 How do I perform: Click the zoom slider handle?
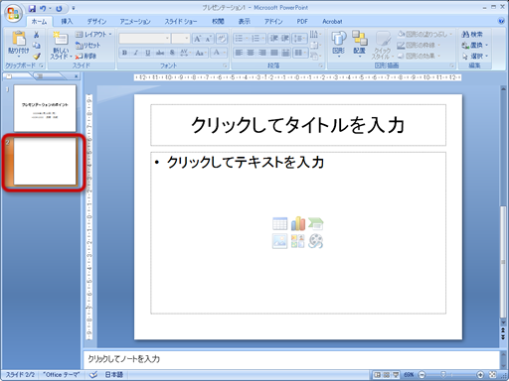(443, 374)
